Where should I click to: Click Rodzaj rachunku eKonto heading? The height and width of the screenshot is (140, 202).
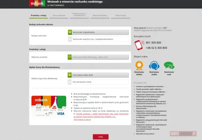coord(41,24)
